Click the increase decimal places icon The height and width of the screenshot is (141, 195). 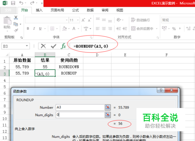(x=188, y=28)
